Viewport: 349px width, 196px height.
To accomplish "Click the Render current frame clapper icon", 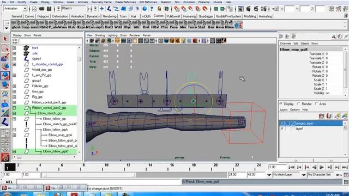I will (249, 9).
